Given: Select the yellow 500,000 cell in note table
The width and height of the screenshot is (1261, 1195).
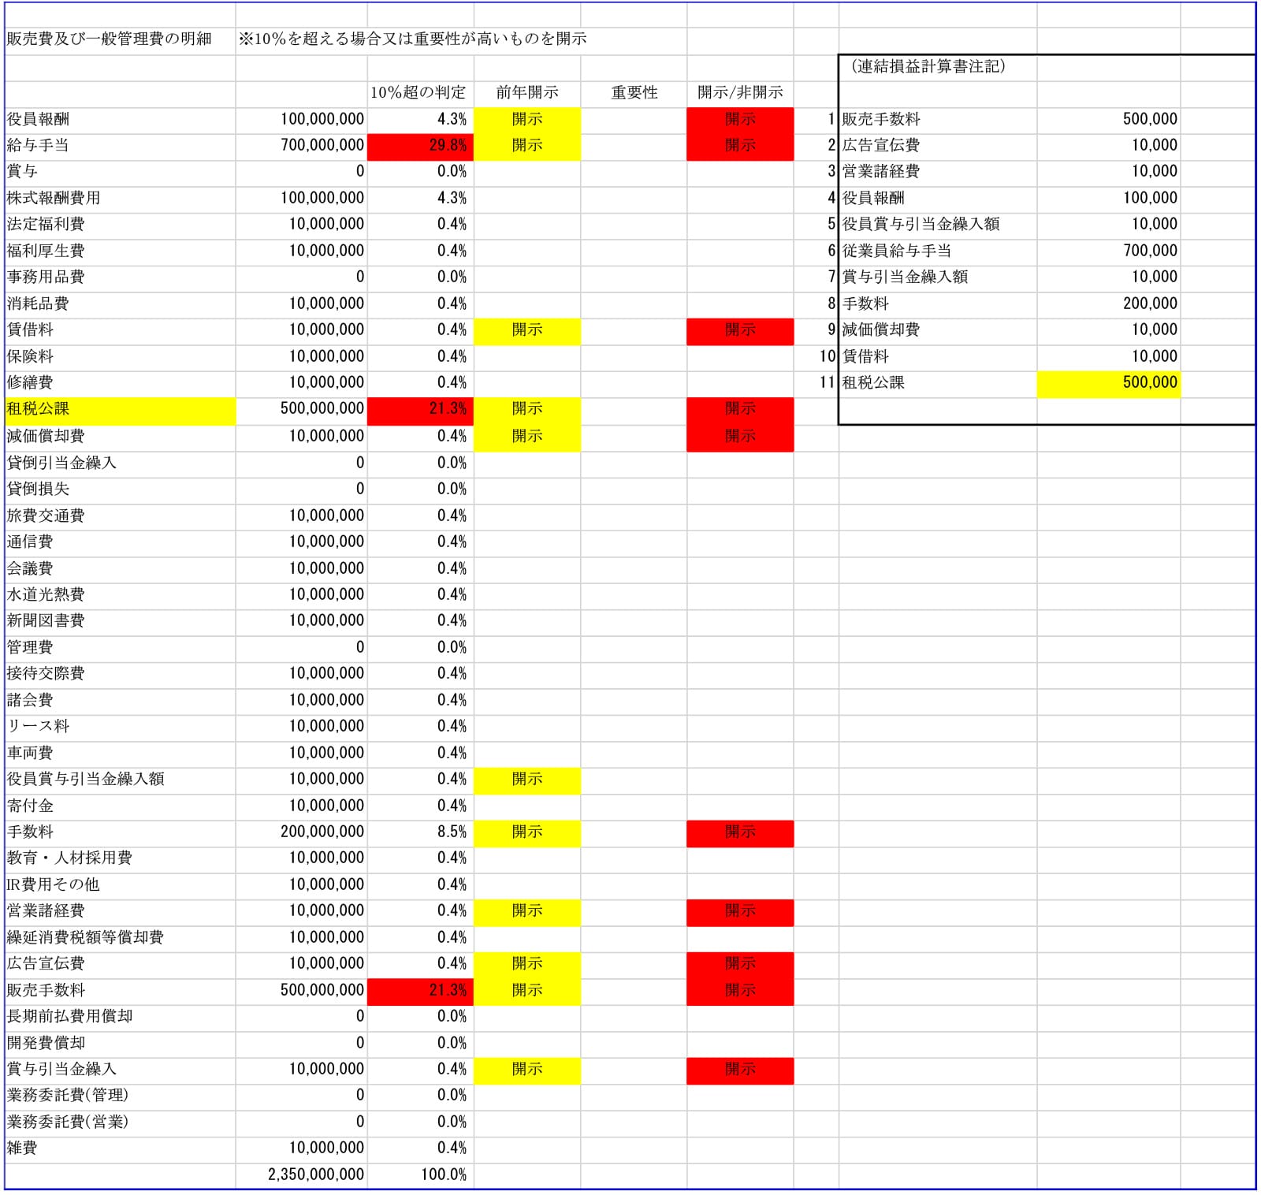Looking at the screenshot, I should coord(1107,383).
